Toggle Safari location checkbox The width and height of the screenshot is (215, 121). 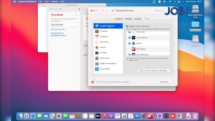[x=129, y=43]
